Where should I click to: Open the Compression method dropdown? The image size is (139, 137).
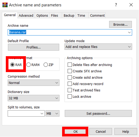pyautogui.click(x=34, y=83)
